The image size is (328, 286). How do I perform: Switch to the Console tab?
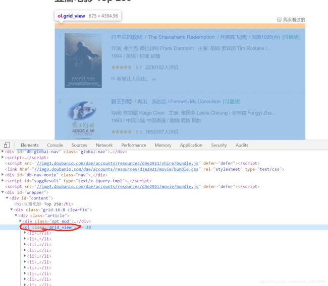point(55,145)
